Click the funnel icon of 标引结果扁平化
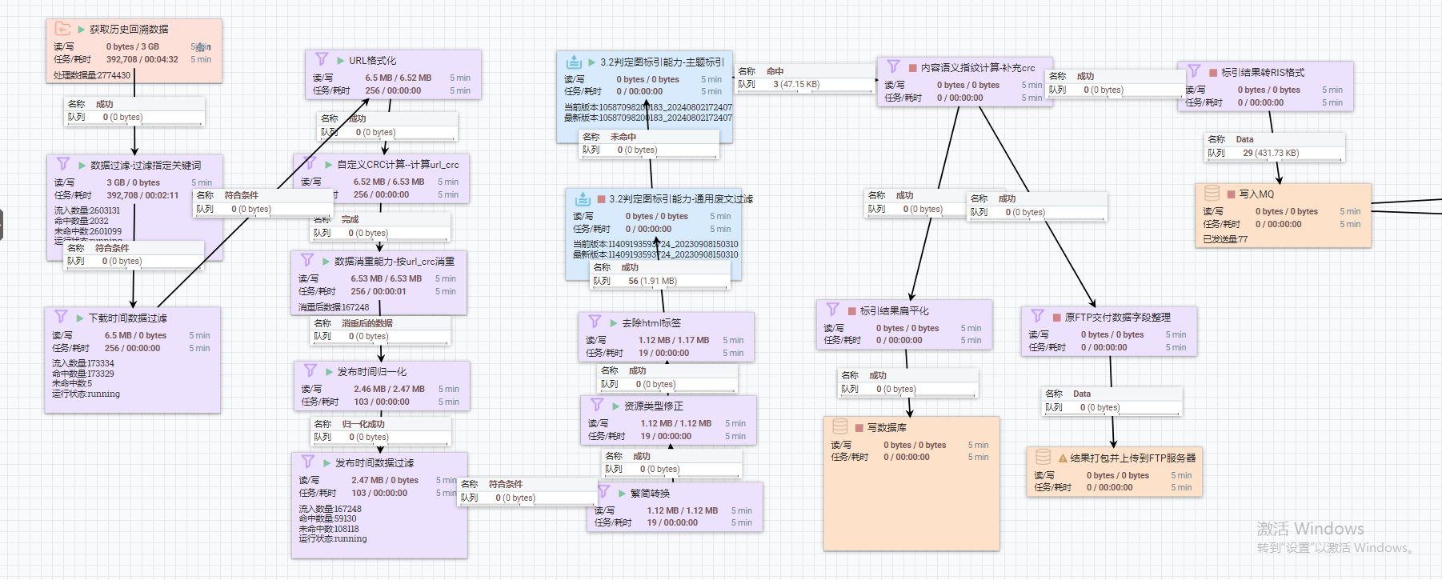The width and height of the screenshot is (1442, 580). click(833, 310)
